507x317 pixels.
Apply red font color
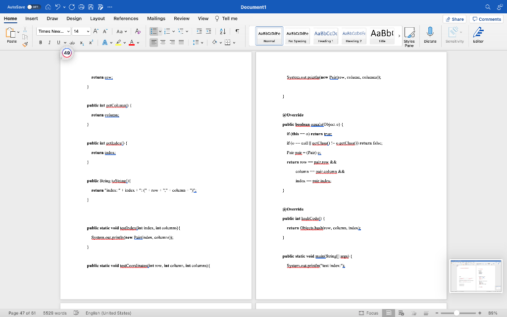click(x=132, y=43)
